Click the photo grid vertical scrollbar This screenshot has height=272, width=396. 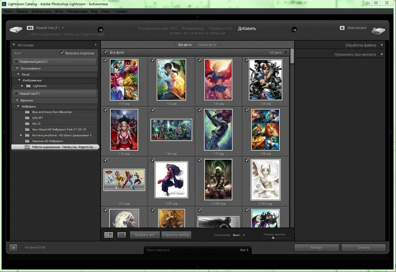pyautogui.click(x=292, y=56)
